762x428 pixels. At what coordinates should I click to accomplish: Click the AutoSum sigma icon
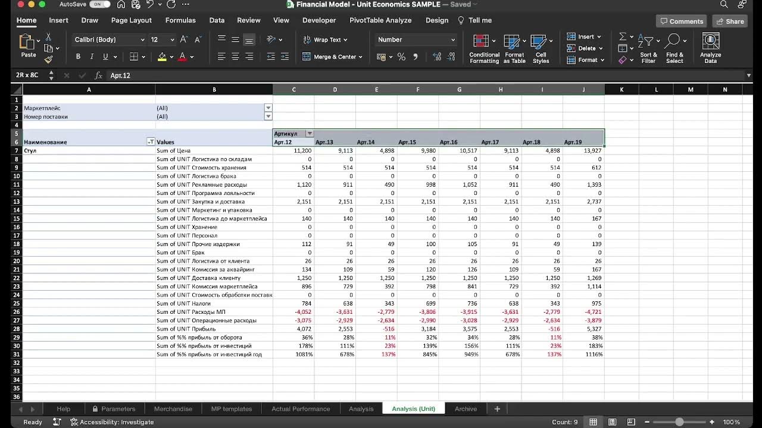click(x=622, y=37)
